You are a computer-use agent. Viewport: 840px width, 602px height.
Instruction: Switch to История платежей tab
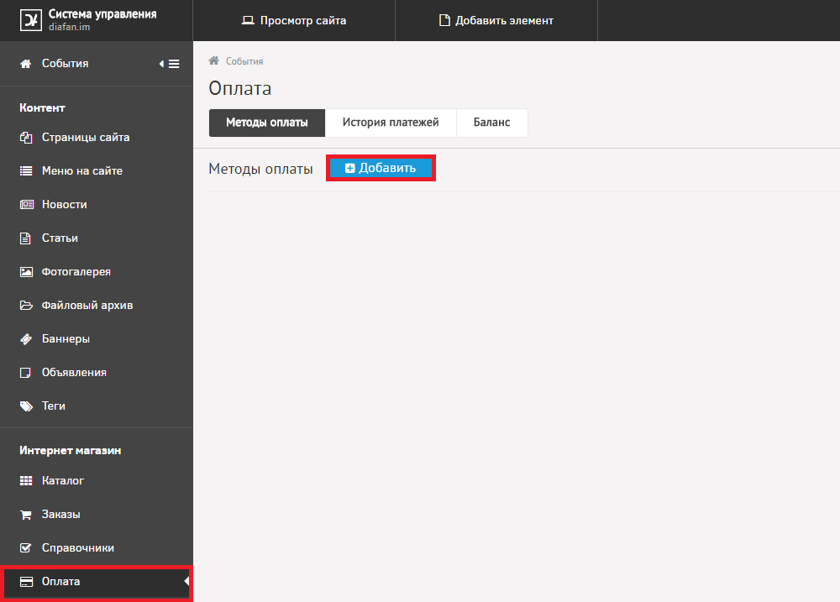pyautogui.click(x=390, y=123)
